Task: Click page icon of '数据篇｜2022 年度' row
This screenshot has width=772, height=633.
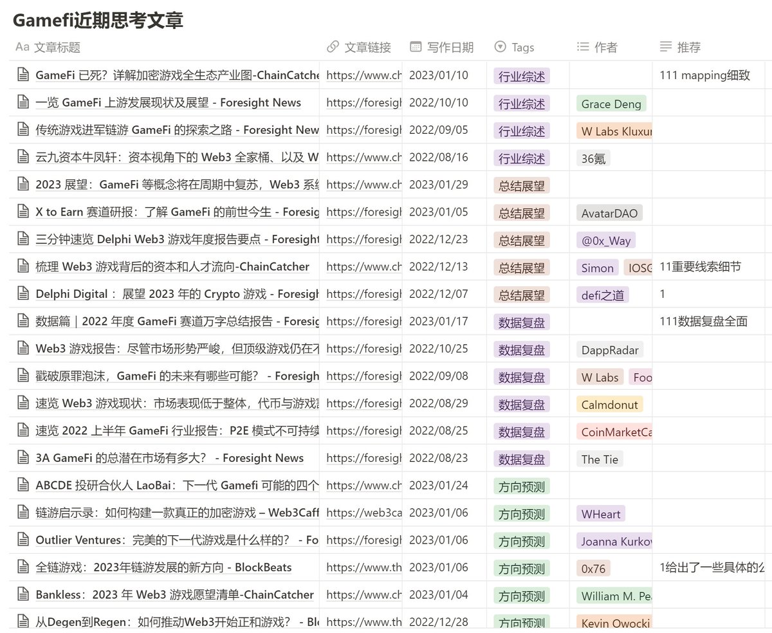Action: (x=23, y=321)
